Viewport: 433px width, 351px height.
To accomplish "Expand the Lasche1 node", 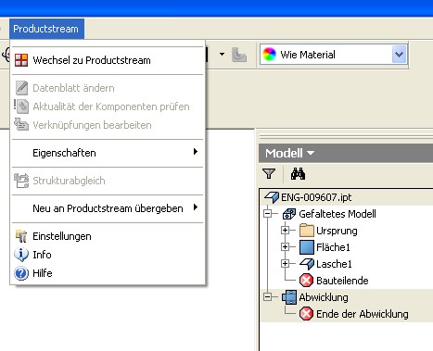I will pos(285,264).
